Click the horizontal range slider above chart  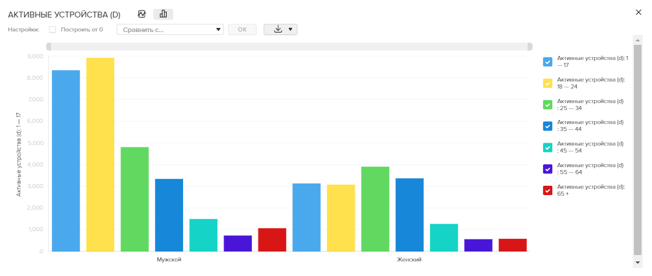[x=289, y=47]
